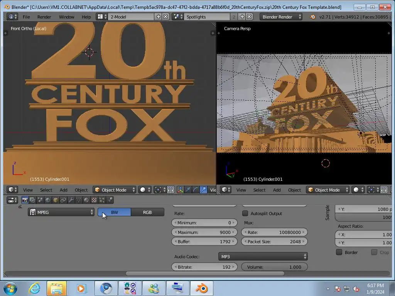
Task: Open the Material properties tab (sphere icon)
Action: 86,200
